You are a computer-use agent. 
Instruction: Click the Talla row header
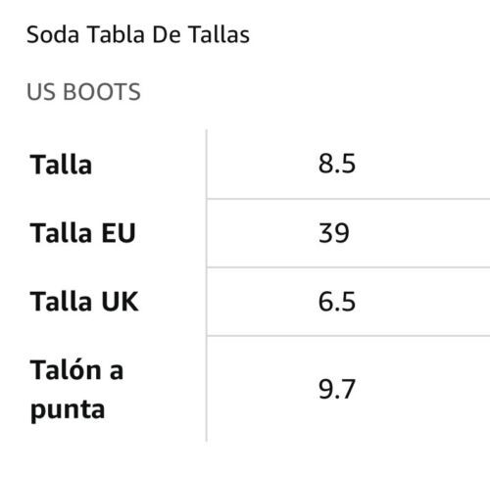pyautogui.click(x=61, y=165)
